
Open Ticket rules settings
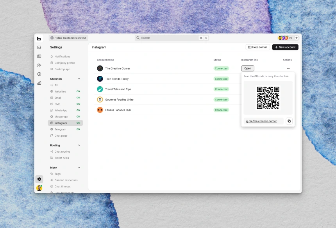[59, 158]
